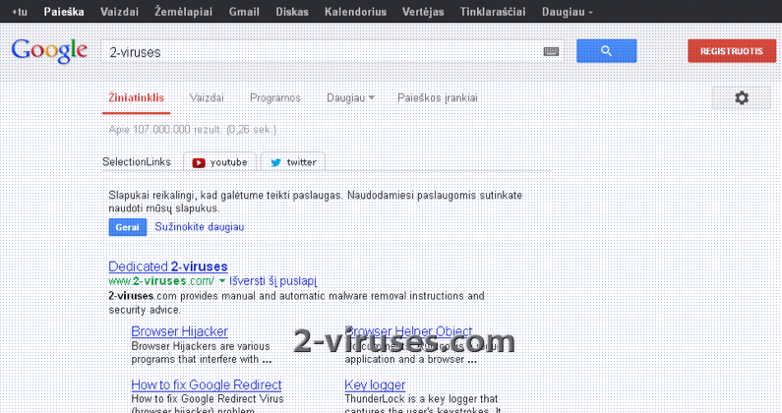Follow the Sužinokite daugiau link
Viewport: 782px width, 413px height.
199,227
